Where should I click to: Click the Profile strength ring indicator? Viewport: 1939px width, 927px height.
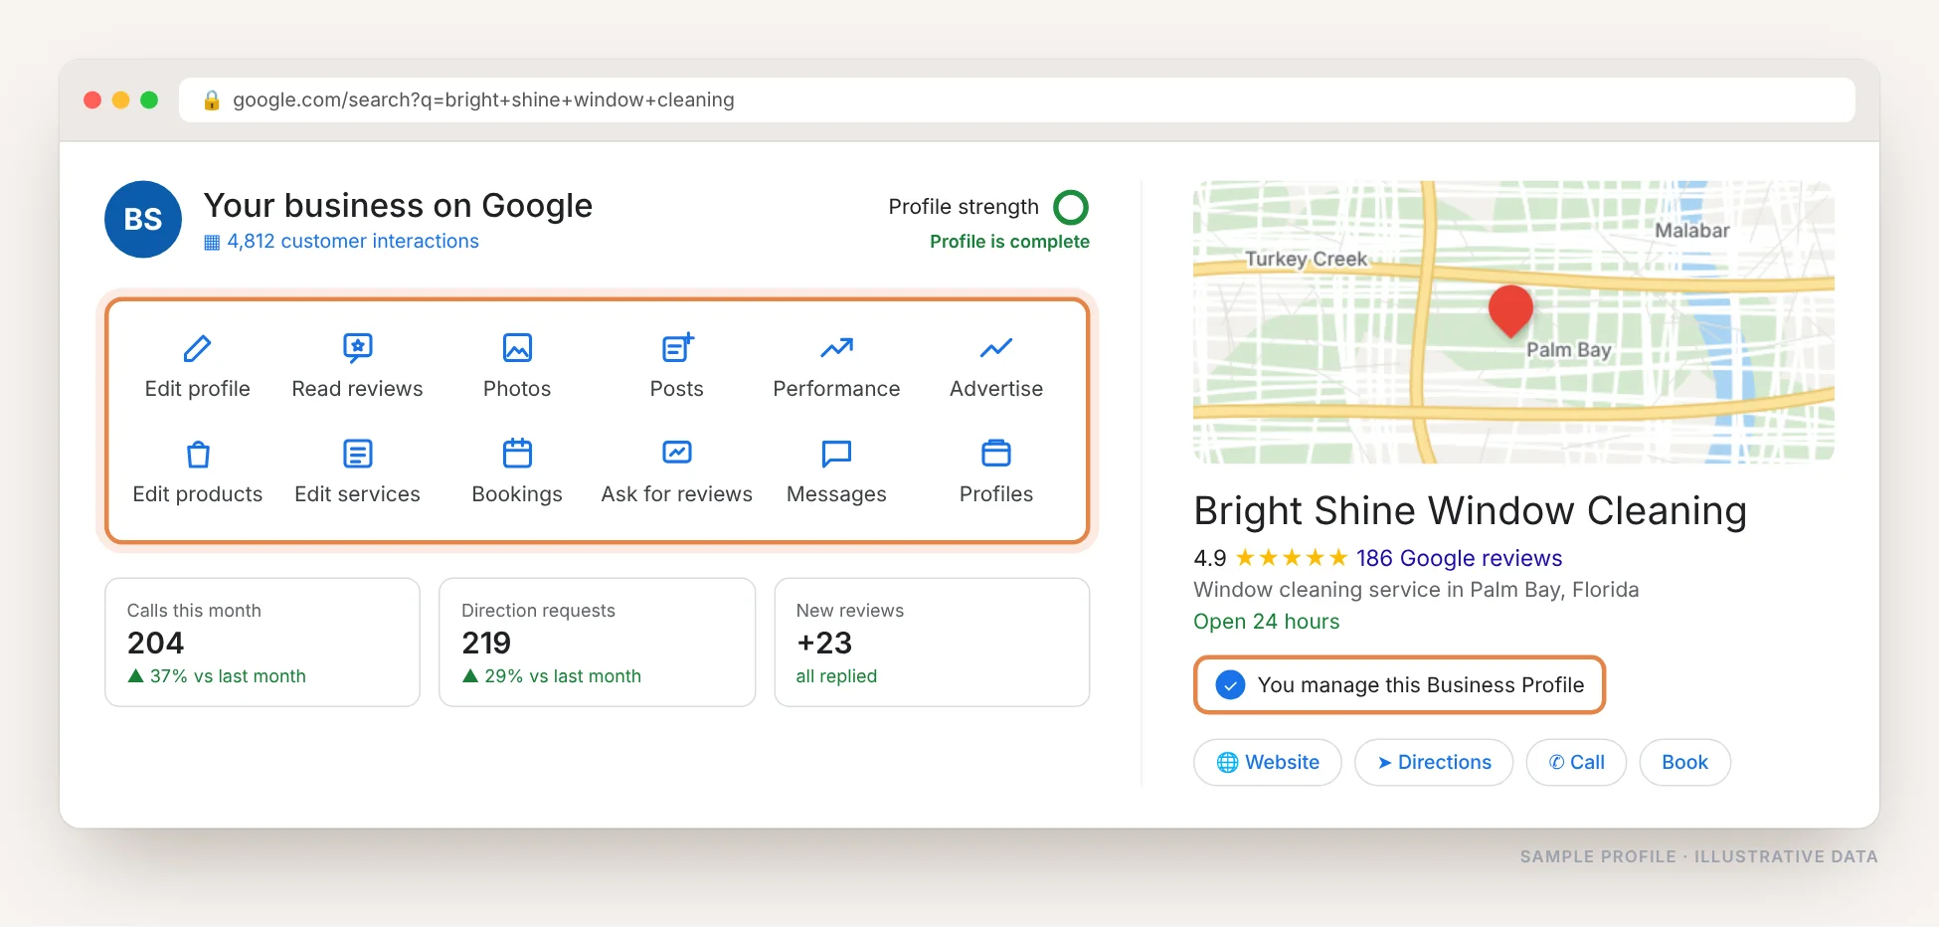1071,207
